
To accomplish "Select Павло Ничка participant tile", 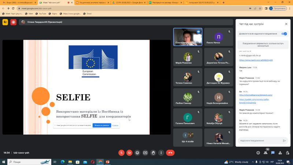I will 218,37.
